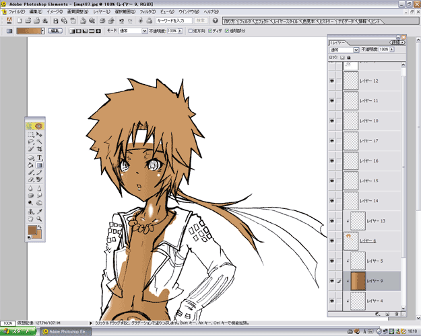Open the ファイル (File) menu

click(x=17, y=12)
